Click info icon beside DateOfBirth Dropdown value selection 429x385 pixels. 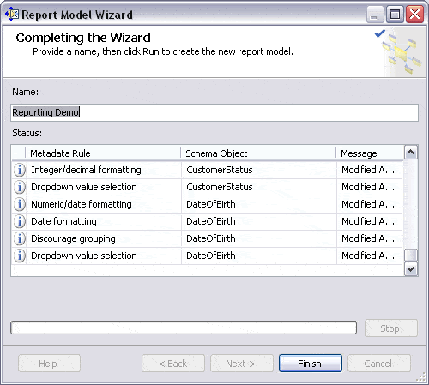coord(20,256)
